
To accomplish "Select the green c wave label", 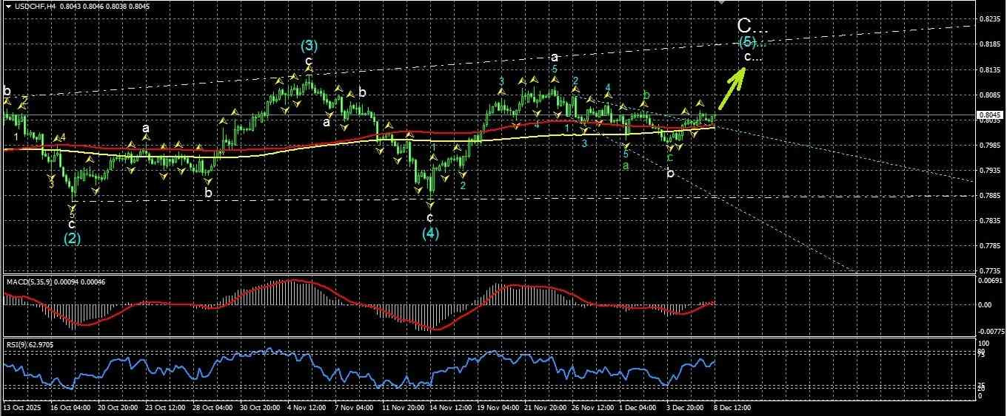I will pyautogui.click(x=669, y=157).
